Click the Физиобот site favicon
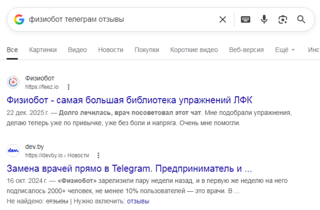 point(13,82)
